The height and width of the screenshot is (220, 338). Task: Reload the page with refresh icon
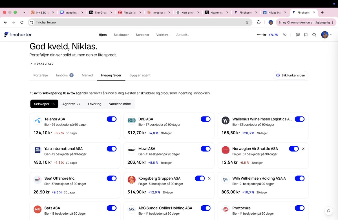[x=22, y=22]
